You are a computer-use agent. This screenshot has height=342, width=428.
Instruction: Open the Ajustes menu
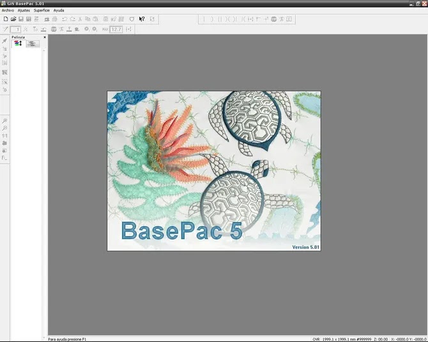pyautogui.click(x=24, y=10)
